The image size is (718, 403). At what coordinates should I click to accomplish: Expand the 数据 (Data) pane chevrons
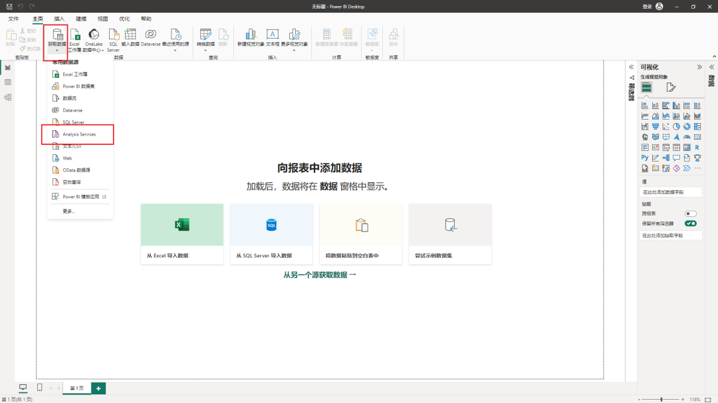click(x=711, y=67)
